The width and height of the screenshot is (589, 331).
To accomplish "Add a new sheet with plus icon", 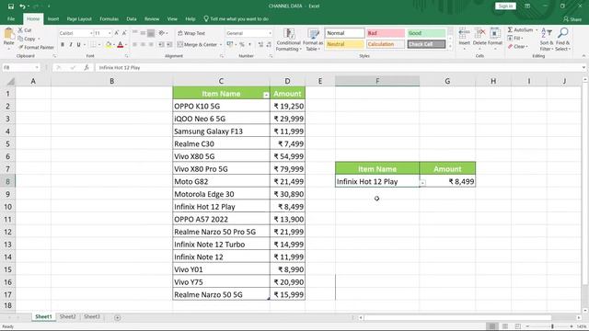I will (118, 317).
